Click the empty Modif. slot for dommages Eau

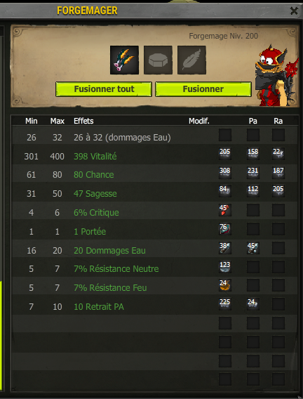225,135
